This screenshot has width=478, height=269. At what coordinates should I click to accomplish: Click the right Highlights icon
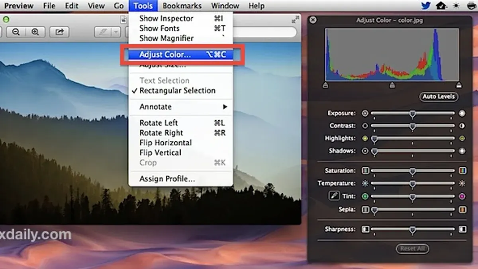click(x=462, y=139)
